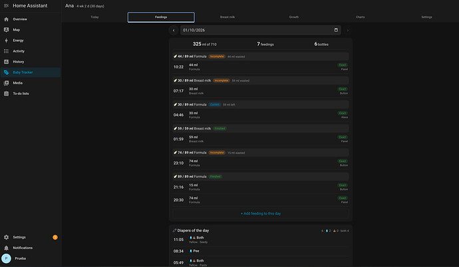Screen dimensions: 459x267
Task: Click bottle icon of 30 / 89 ml Breast milk
Action: pos(175,80)
